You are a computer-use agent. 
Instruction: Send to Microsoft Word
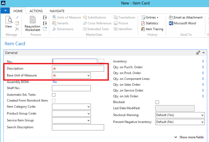(x=182, y=23)
